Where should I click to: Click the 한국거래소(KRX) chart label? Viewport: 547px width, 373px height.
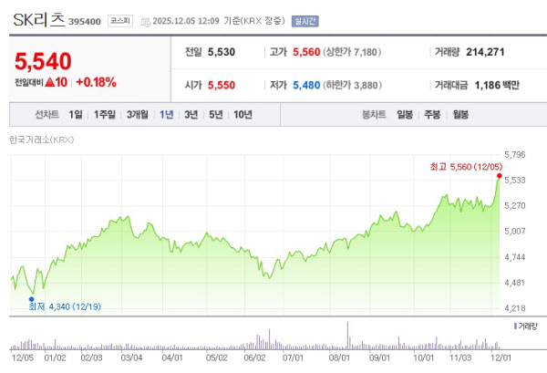click(x=41, y=140)
